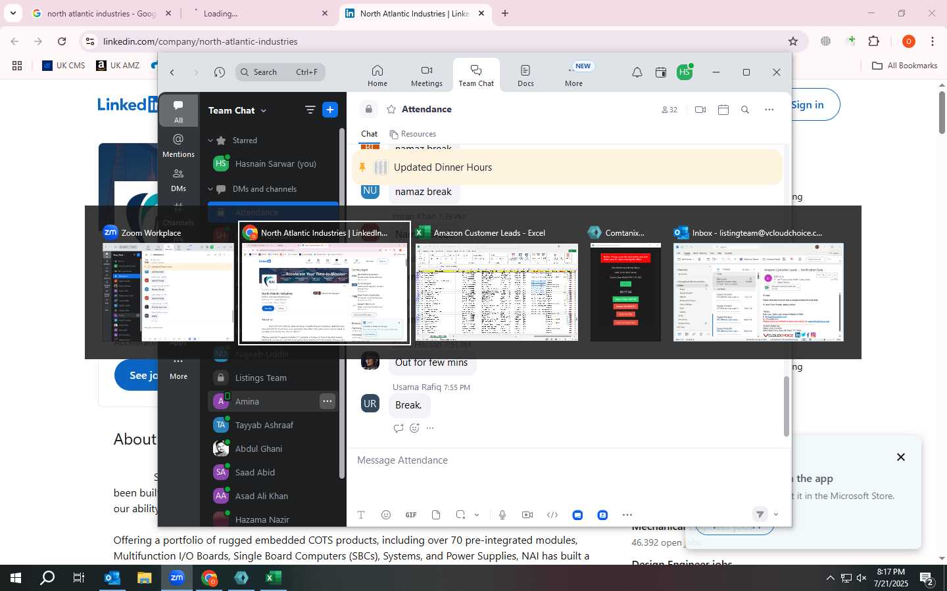Click the members count icon showing 32

click(669, 110)
